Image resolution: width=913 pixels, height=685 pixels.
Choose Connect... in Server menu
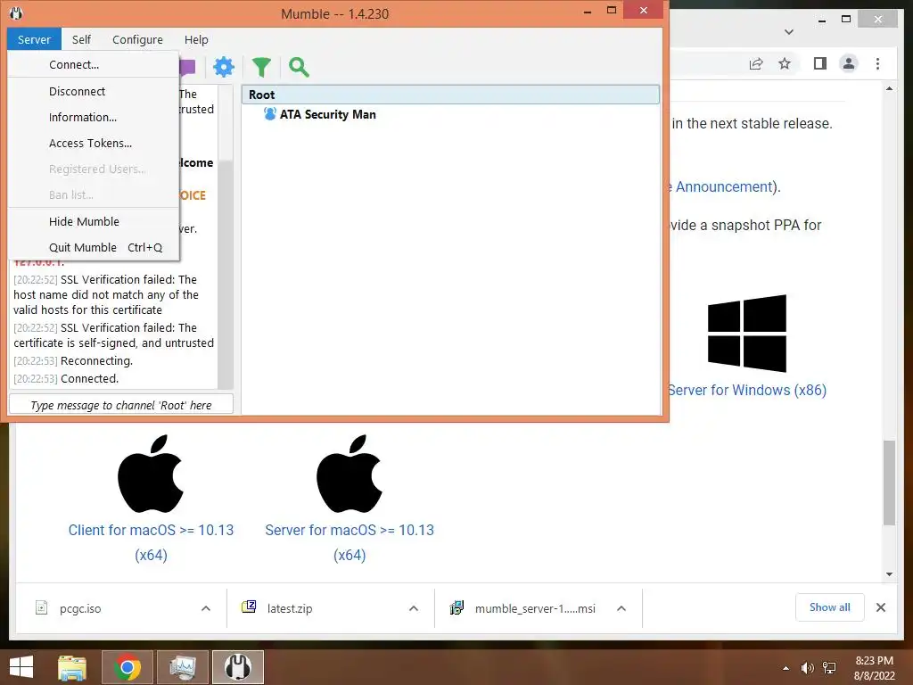(93, 64)
